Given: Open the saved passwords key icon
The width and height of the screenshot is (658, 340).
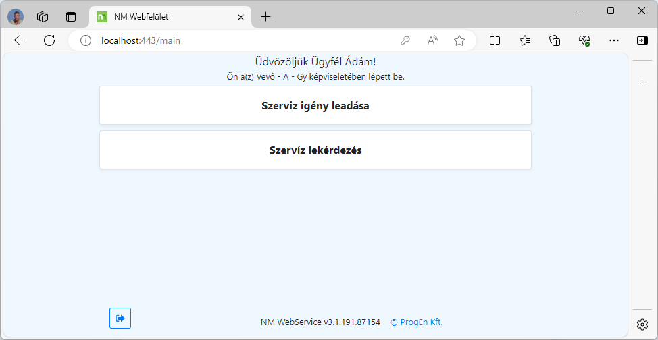Looking at the screenshot, I should 405,40.
